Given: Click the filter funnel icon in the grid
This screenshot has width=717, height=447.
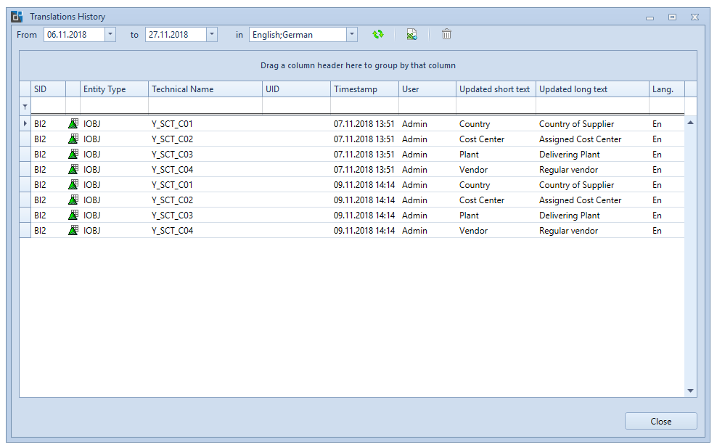Looking at the screenshot, I should tap(25, 106).
